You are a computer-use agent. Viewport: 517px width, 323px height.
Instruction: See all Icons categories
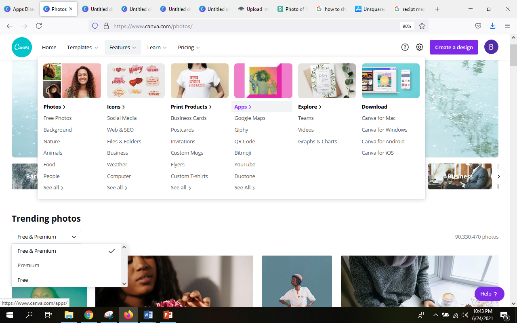pyautogui.click(x=117, y=188)
